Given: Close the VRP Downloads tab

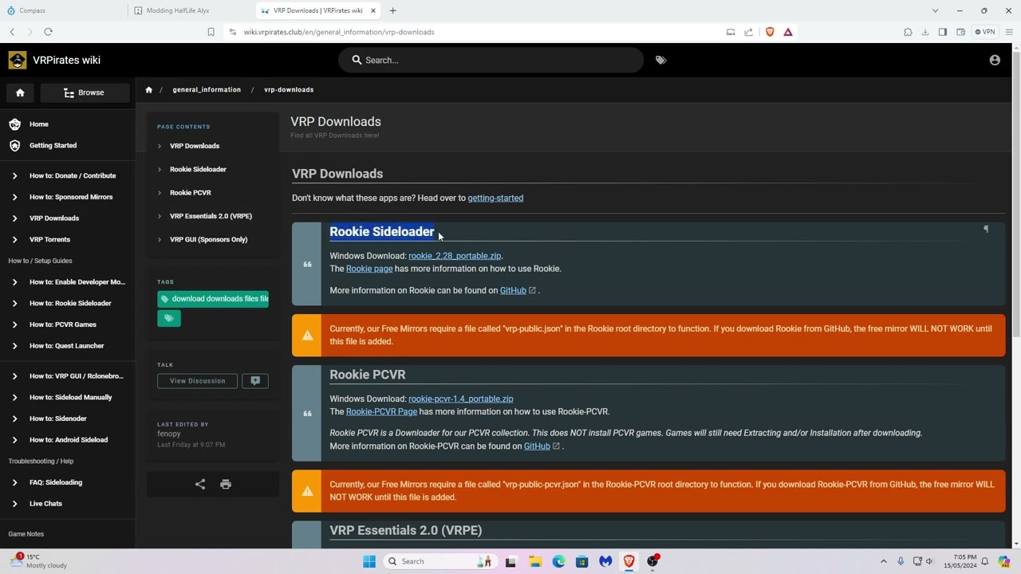Looking at the screenshot, I should (x=373, y=10).
